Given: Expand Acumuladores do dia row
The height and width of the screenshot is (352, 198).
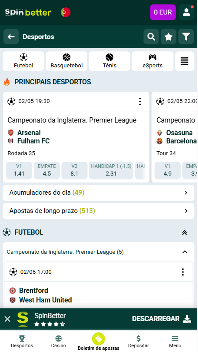Looking at the screenshot, I should (99, 193).
